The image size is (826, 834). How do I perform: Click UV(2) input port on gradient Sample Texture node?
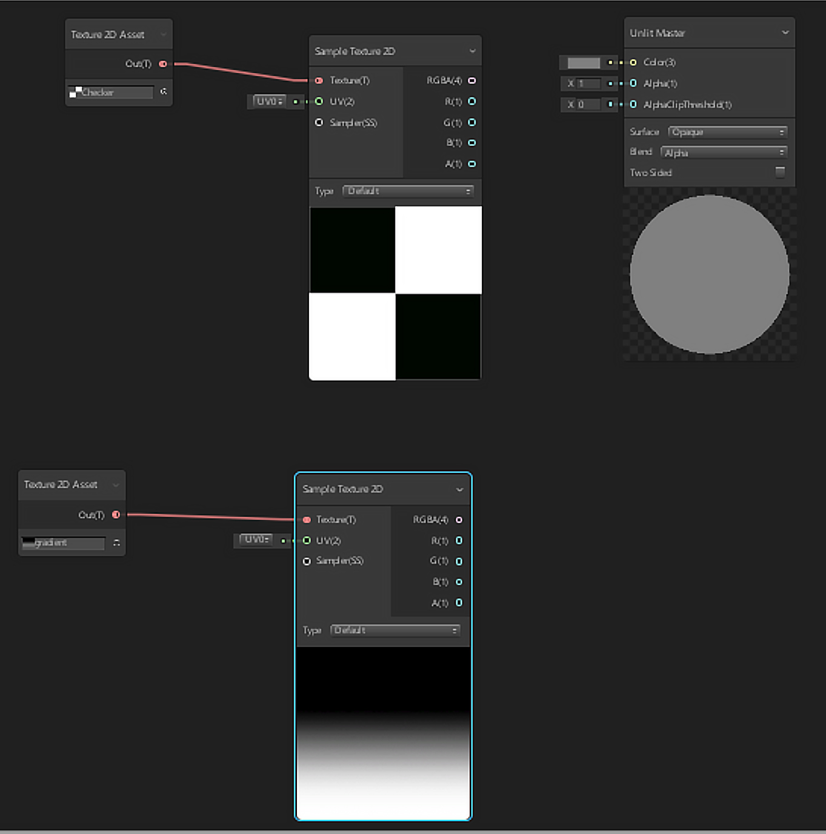point(307,540)
